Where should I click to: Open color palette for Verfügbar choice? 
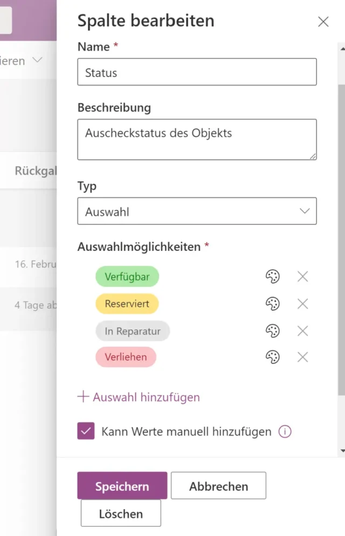(x=273, y=277)
